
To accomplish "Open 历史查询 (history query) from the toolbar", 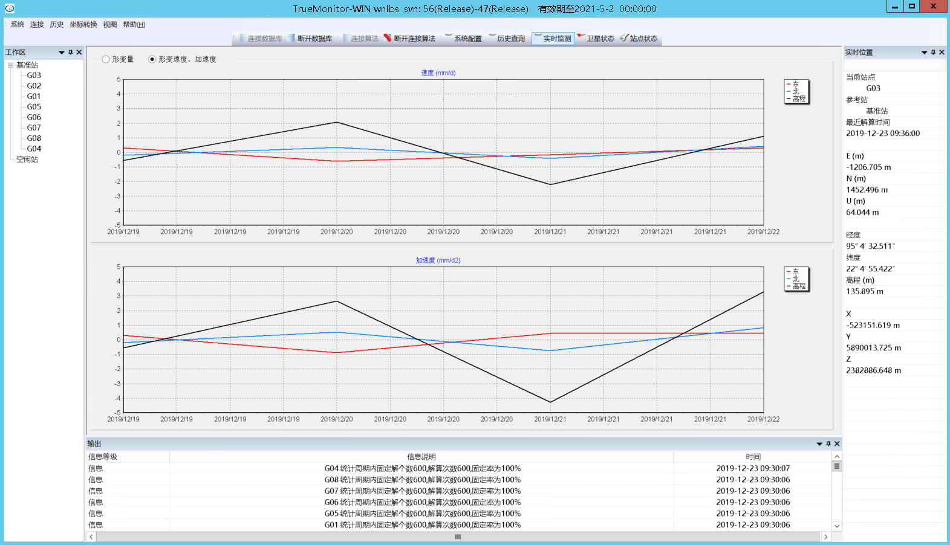I will coord(506,39).
